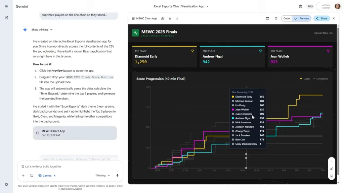Activate the microphone icon in the chat input

[117, 175]
